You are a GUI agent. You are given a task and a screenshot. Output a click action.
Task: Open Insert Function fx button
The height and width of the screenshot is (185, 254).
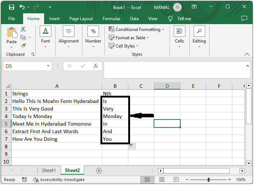(96, 66)
